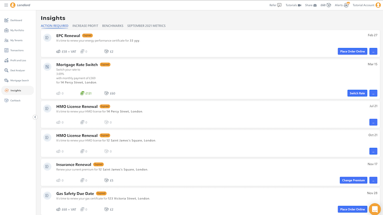Click Place Order Online for EPC Renewal

[x=352, y=51]
